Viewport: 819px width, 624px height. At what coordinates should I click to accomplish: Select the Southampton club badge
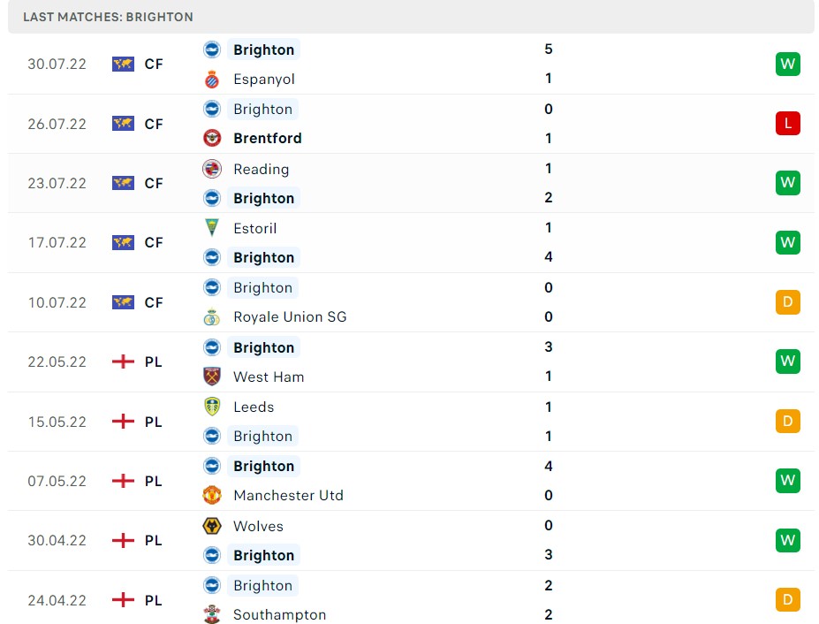coord(212,614)
